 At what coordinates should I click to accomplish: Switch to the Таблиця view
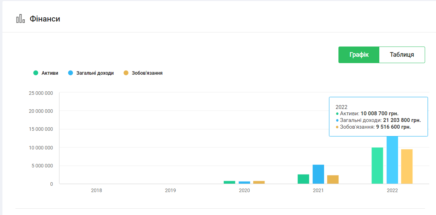tap(402, 55)
